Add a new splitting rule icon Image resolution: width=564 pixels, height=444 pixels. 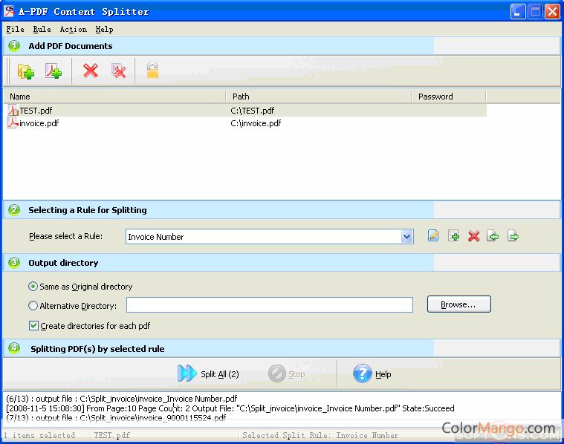tap(453, 236)
